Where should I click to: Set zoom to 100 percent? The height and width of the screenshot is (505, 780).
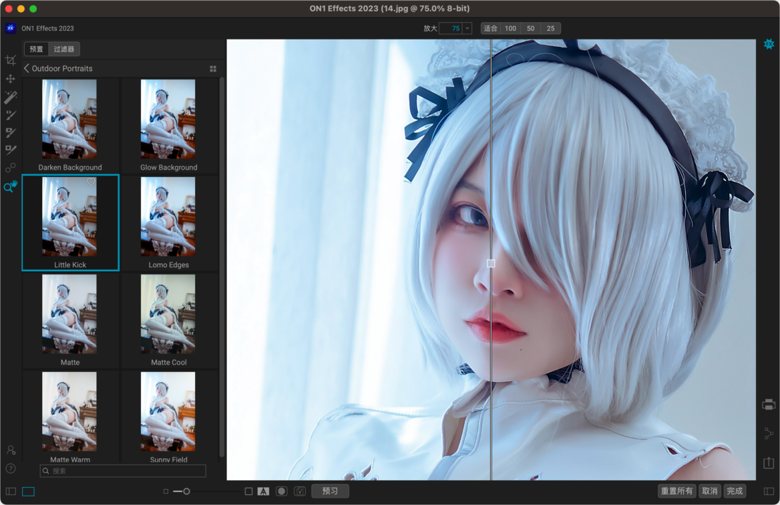510,28
